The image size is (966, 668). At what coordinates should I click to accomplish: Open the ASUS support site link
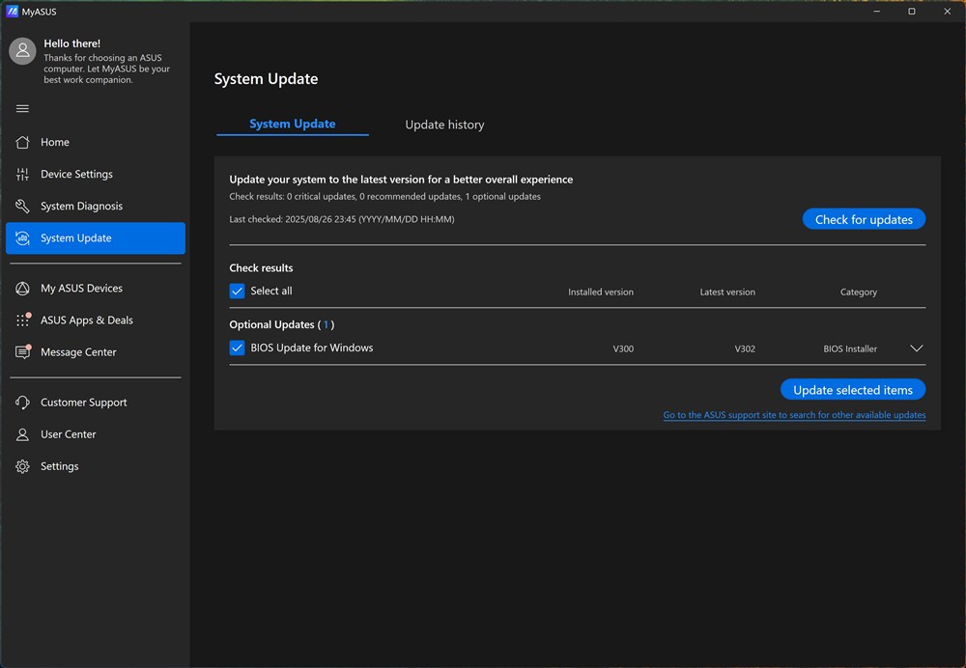(794, 415)
